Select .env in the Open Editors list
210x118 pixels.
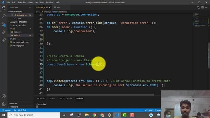(19, 19)
